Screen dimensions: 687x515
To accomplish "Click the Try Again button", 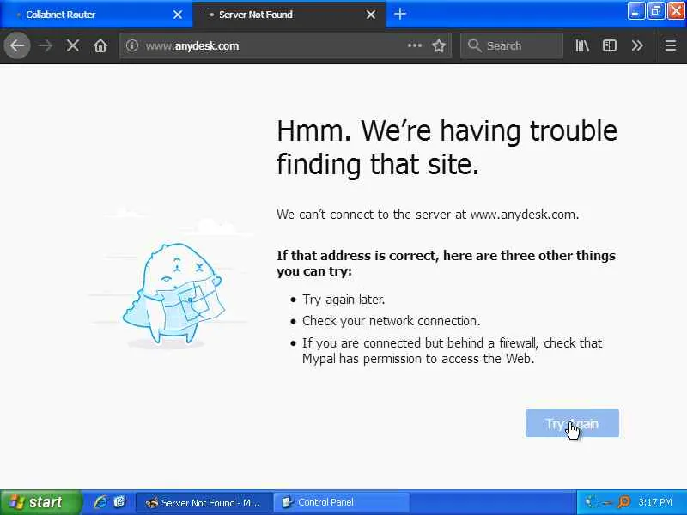I will [572, 423].
